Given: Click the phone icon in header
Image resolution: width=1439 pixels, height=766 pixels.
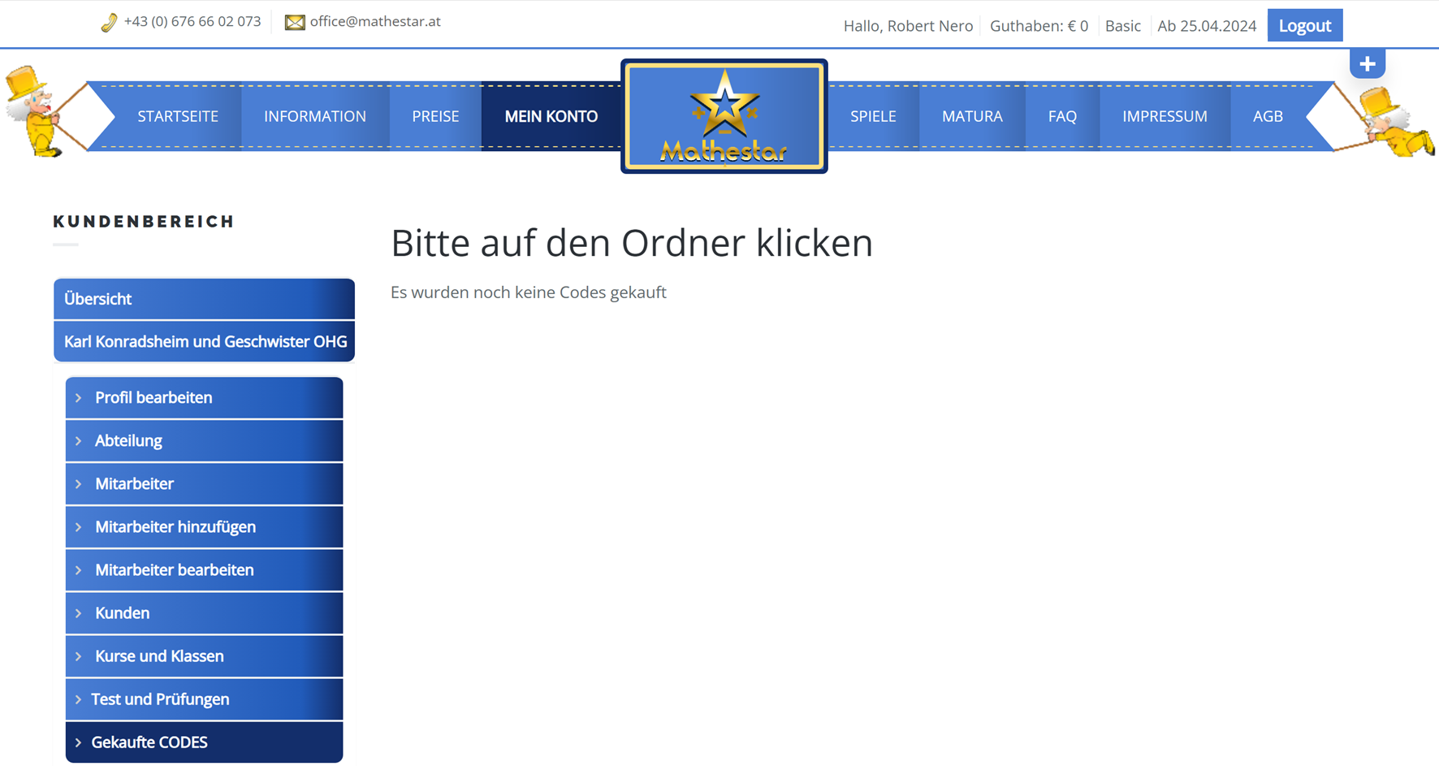Looking at the screenshot, I should (109, 23).
